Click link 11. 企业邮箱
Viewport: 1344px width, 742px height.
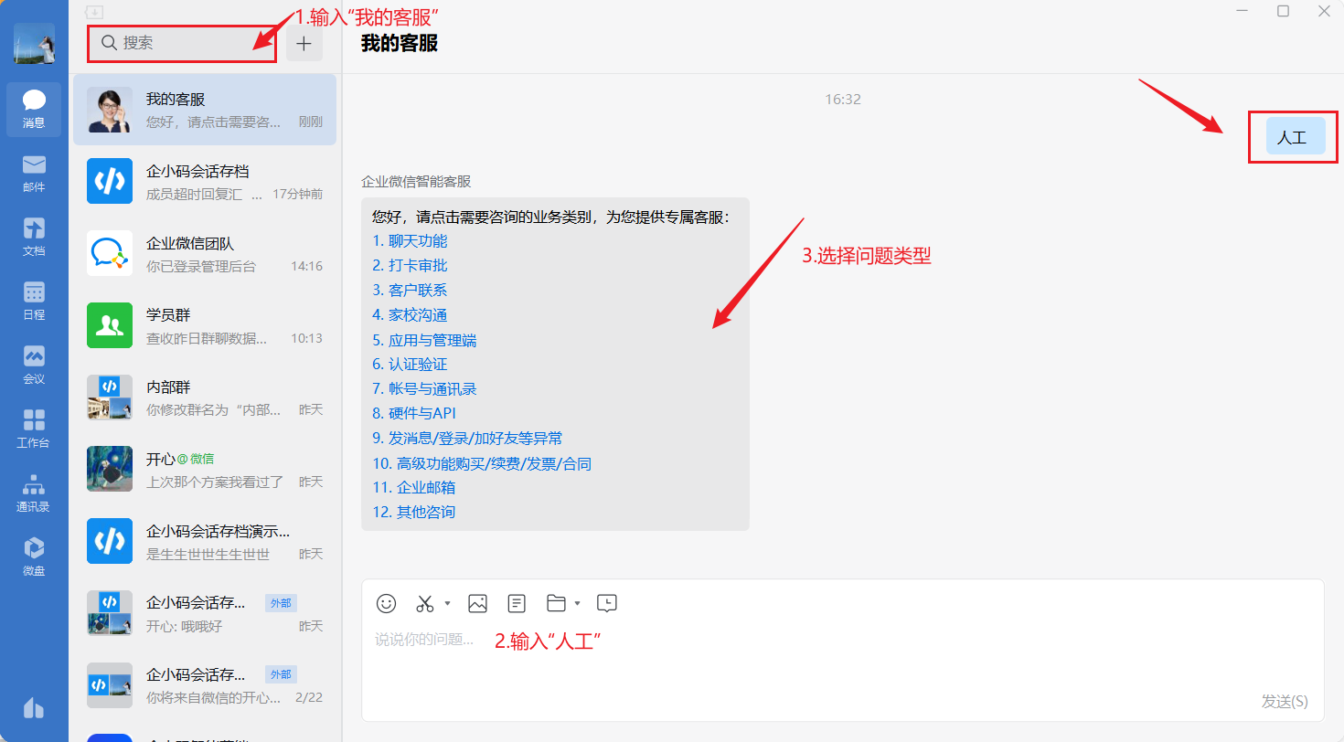pyautogui.click(x=413, y=488)
